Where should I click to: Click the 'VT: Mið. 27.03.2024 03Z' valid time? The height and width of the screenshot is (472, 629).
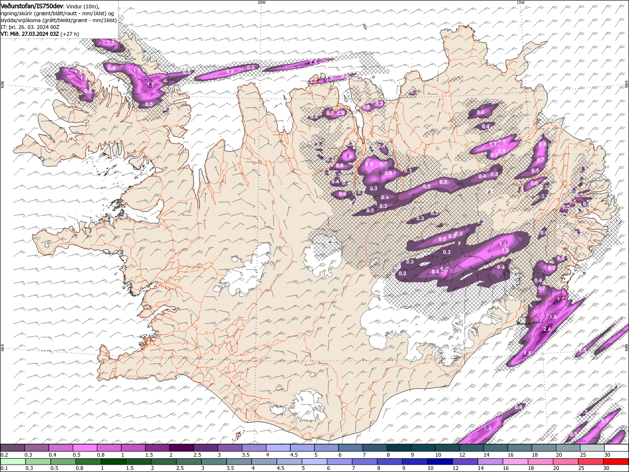coord(30,34)
